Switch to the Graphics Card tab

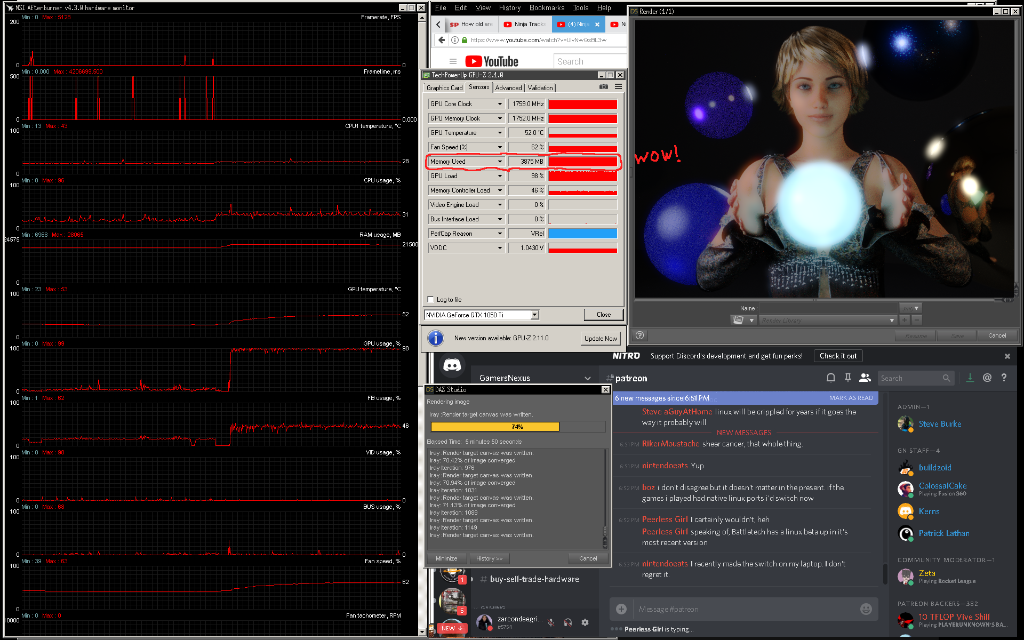[x=444, y=88]
